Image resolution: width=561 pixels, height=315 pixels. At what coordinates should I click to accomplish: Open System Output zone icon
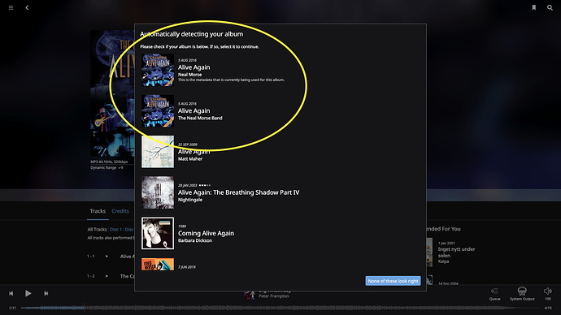[x=522, y=293]
